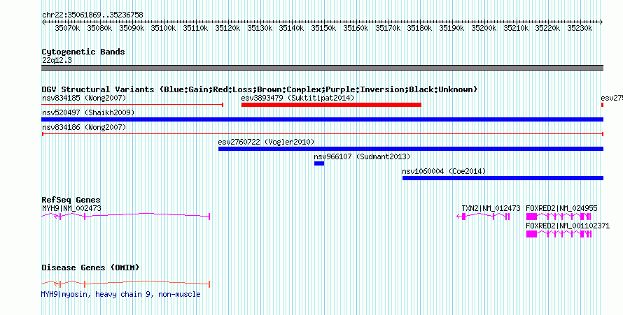Click the 35200k ruler tick label
Viewport: 623px width, 315px height.
(x=484, y=28)
